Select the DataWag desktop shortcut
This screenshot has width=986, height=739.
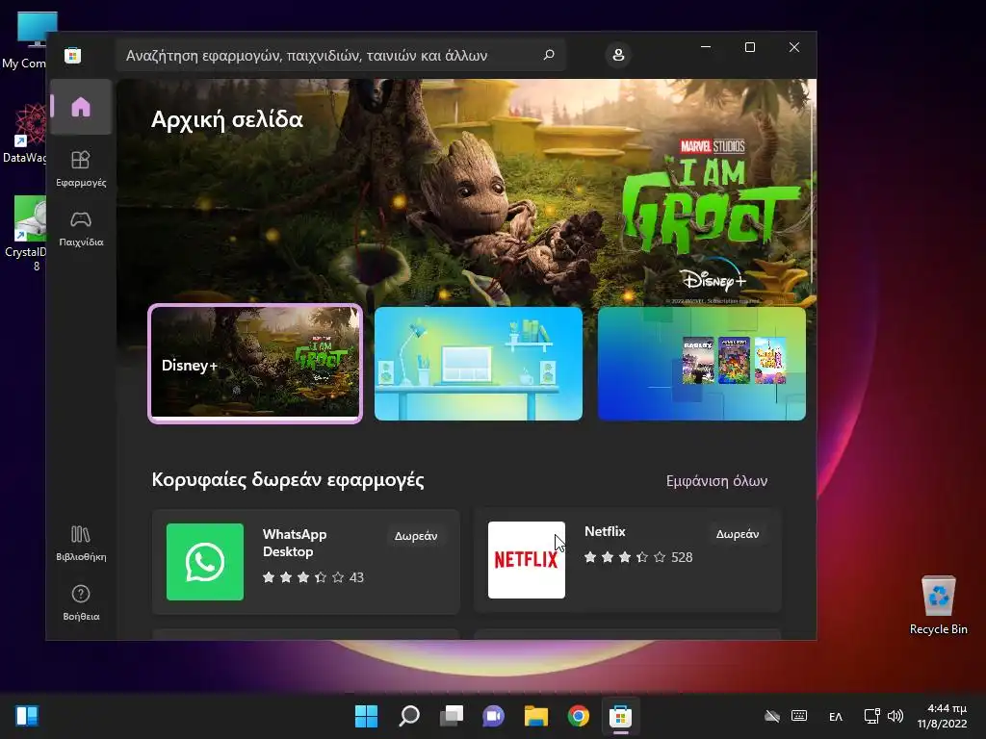click(x=25, y=134)
